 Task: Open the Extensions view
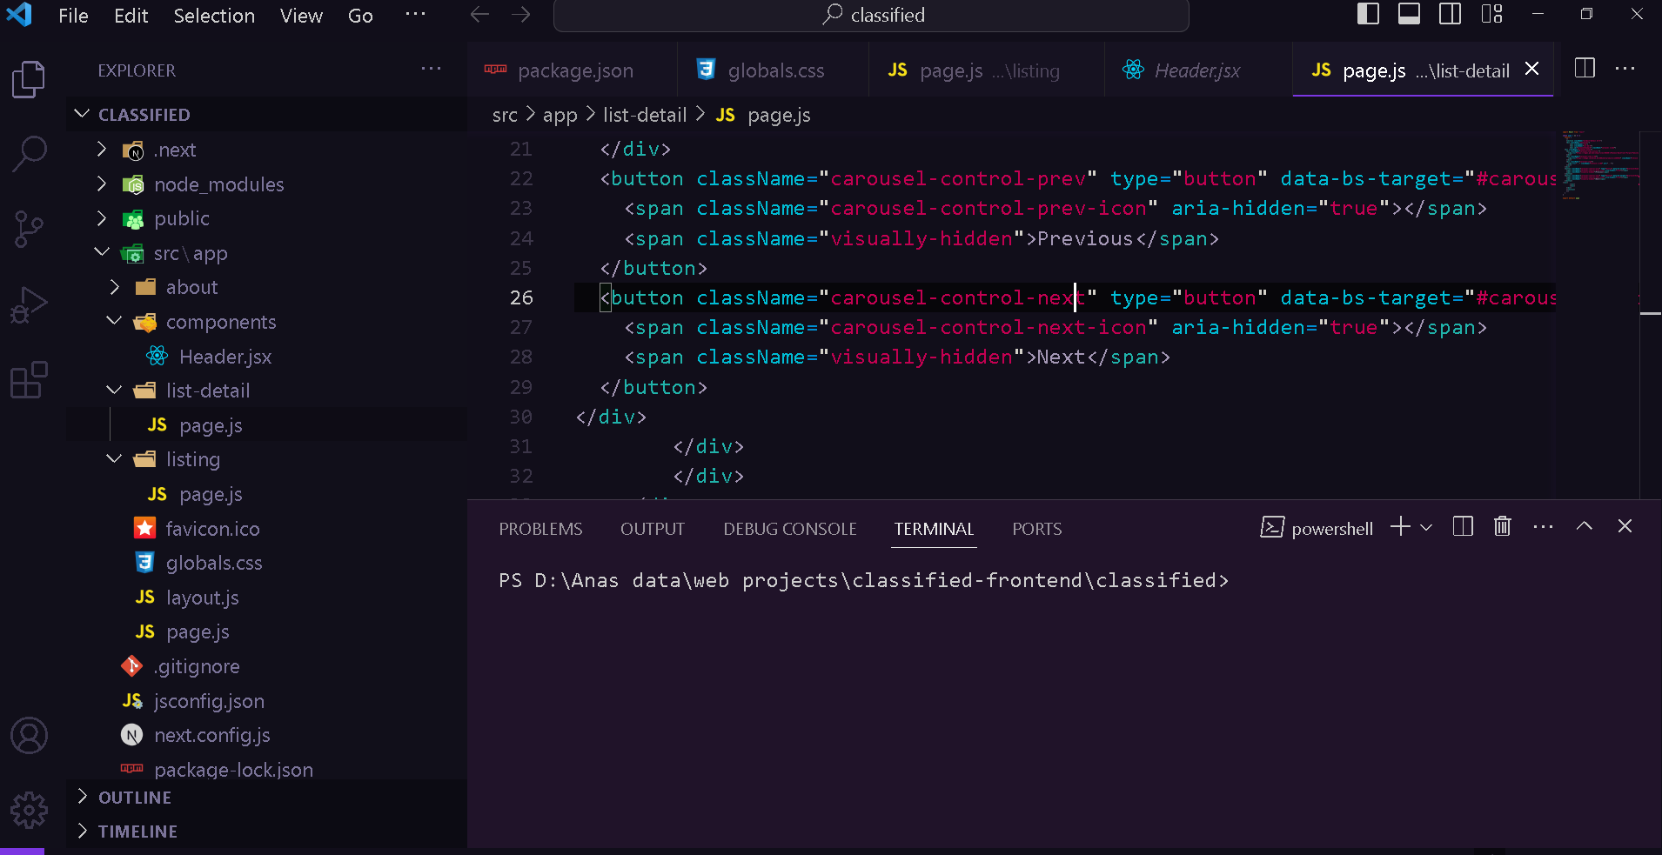pos(29,380)
